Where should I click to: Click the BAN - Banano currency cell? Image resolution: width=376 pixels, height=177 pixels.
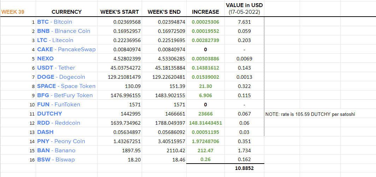click(x=66, y=151)
